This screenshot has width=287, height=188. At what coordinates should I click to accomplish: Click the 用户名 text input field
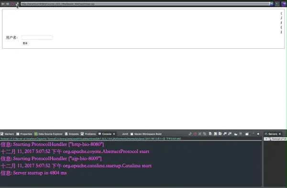coord(37,37)
